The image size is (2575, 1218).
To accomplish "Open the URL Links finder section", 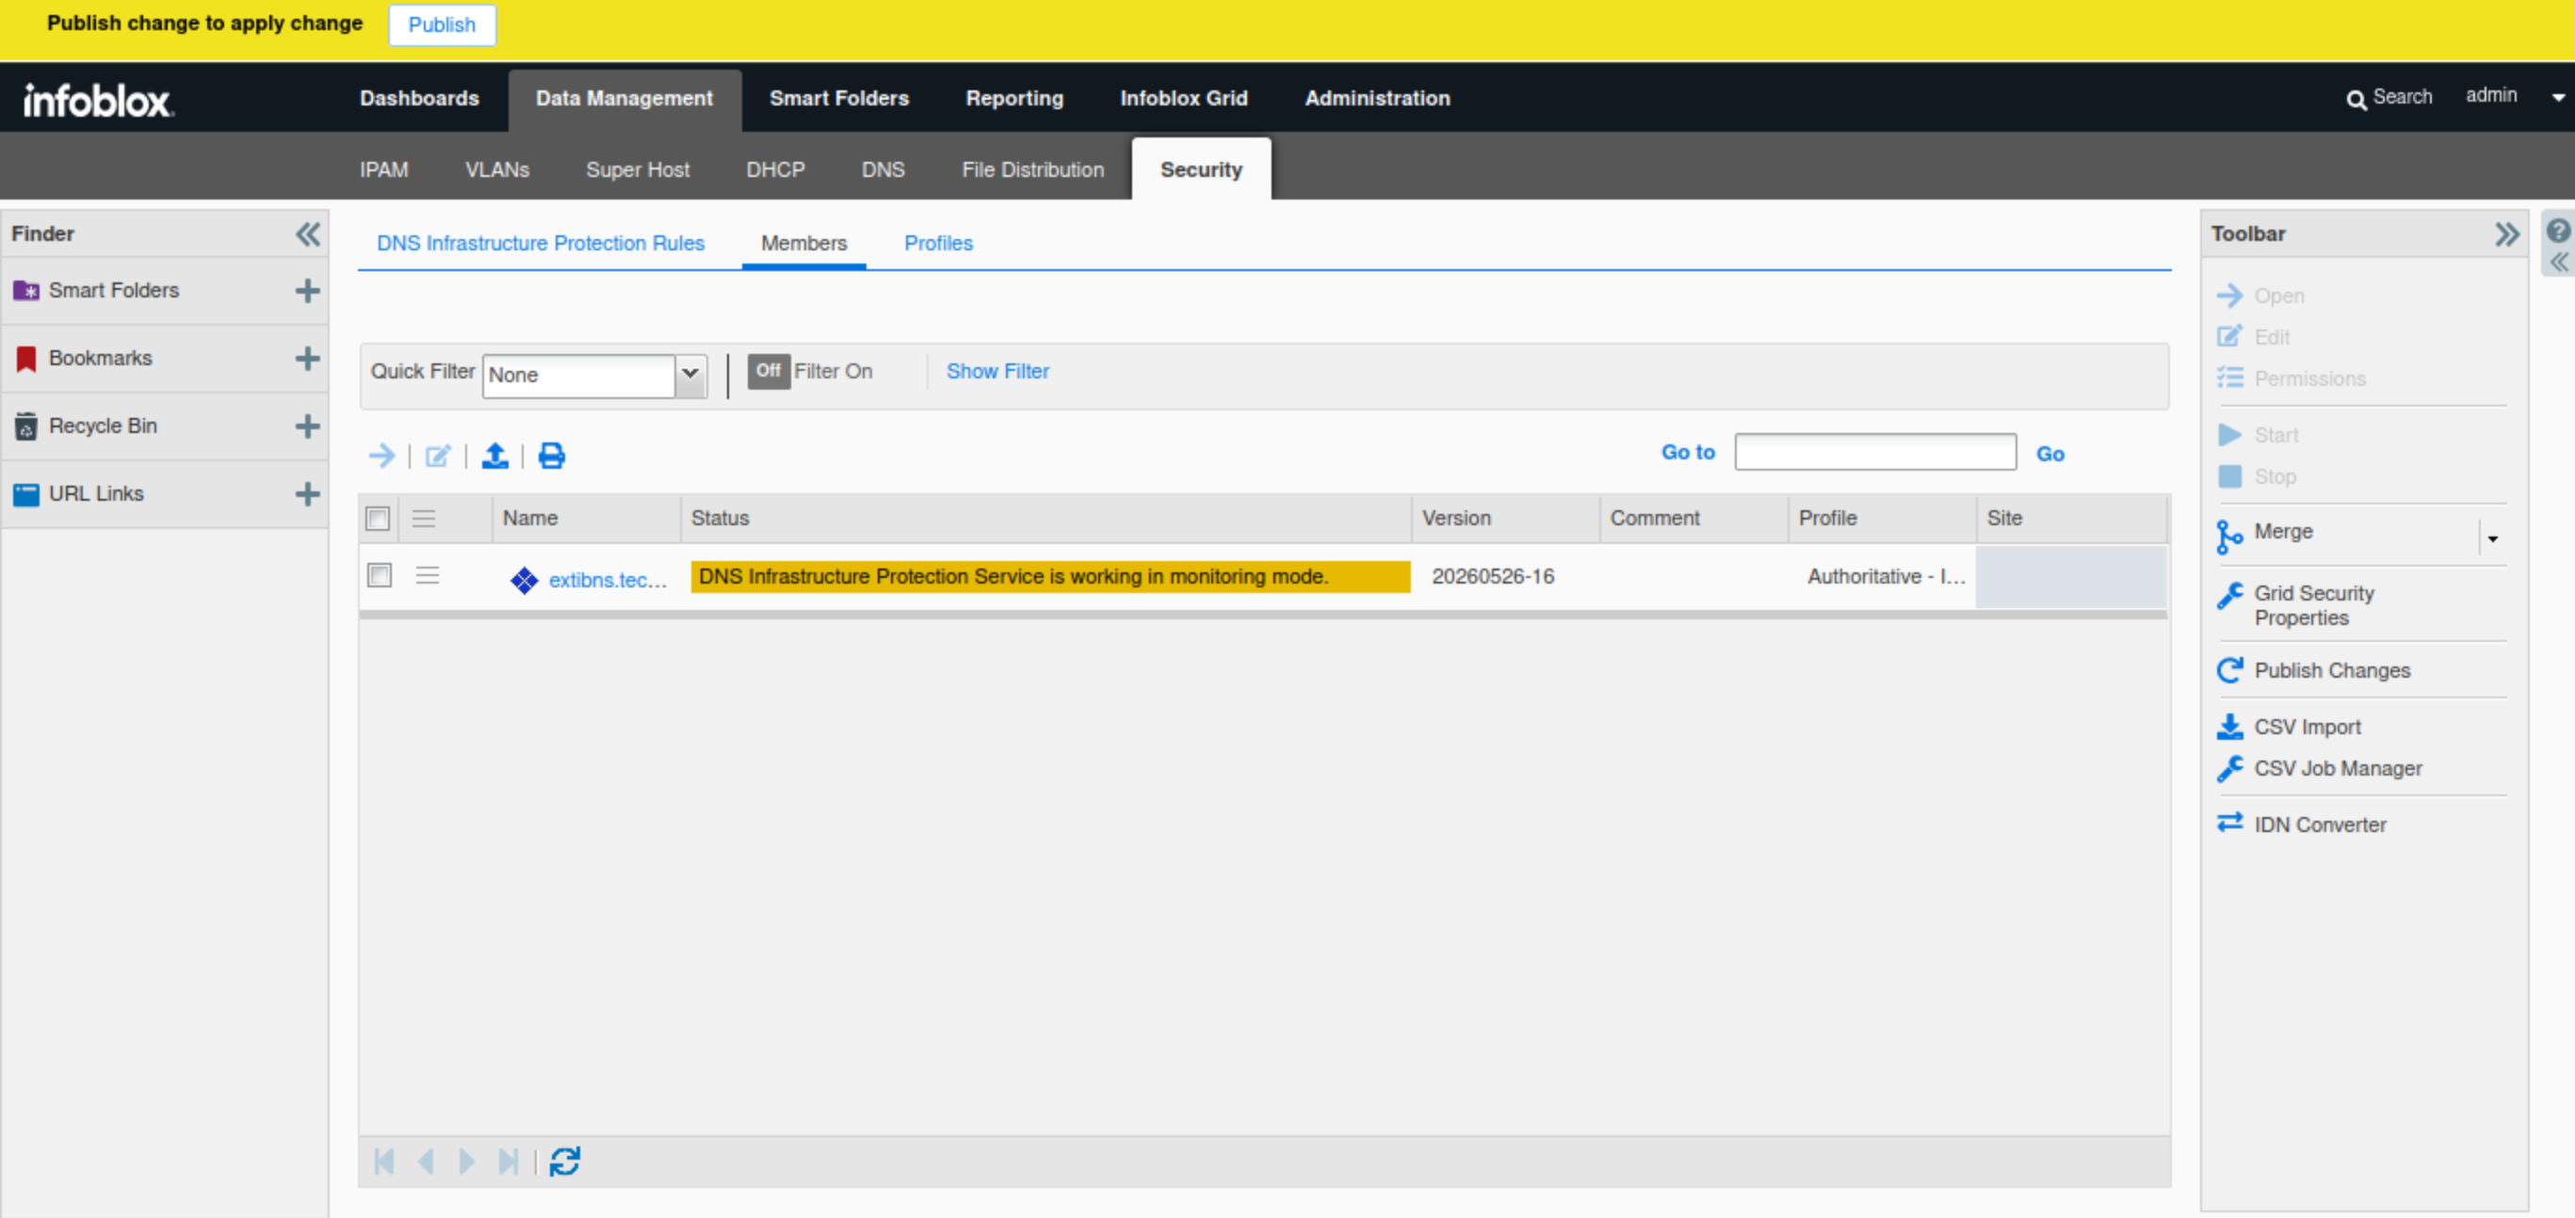I will 96,493.
